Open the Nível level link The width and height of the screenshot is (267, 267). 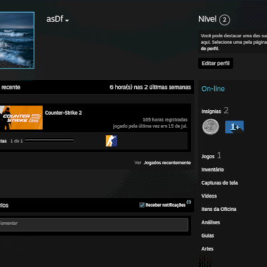click(x=208, y=19)
